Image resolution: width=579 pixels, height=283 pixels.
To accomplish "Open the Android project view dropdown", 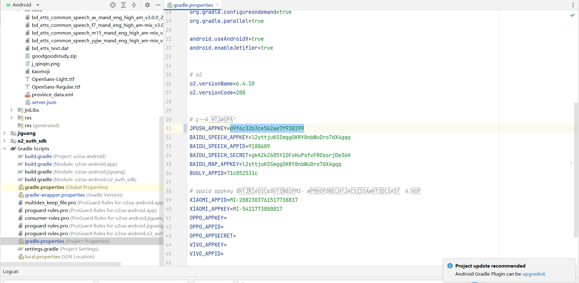I will point(38,5).
